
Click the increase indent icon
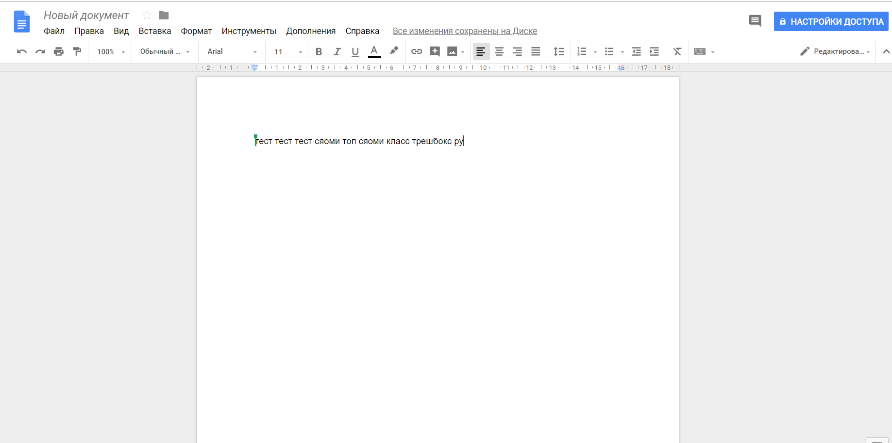pos(655,51)
